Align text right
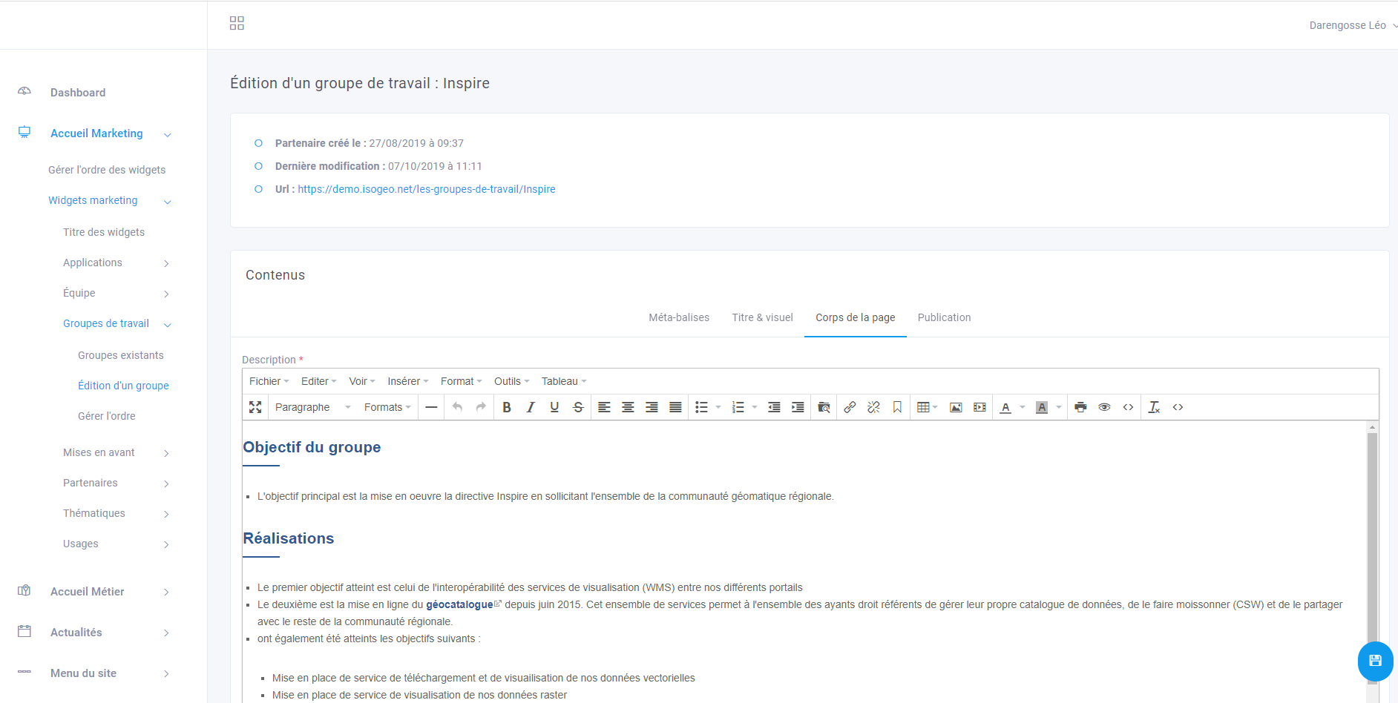The width and height of the screenshot is (1398, 703). 652,407
